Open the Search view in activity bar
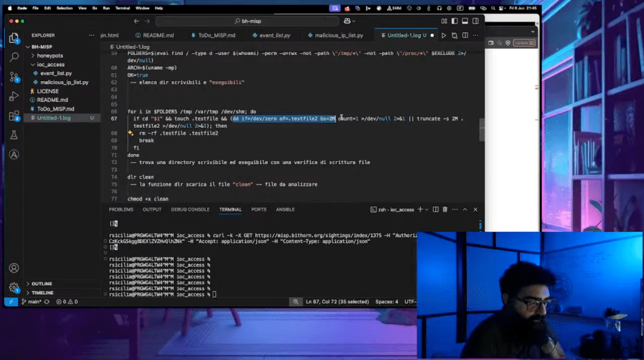The height and width of the screenshot is (360, 644). click(x=14, y=57)
